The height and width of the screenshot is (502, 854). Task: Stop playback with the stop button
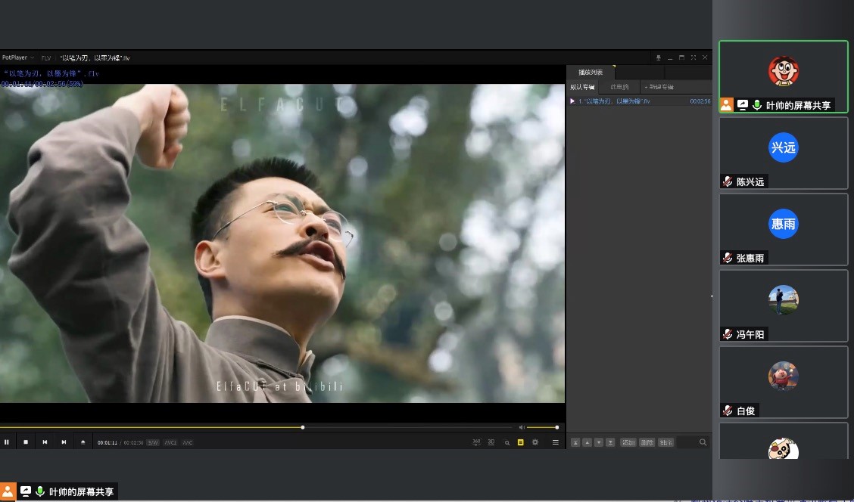pyautogui.click(x=26, y=442)
